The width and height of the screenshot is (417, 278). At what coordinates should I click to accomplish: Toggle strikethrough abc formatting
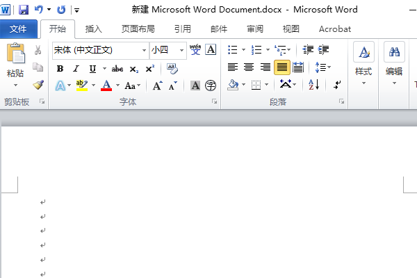click(117, 69)
